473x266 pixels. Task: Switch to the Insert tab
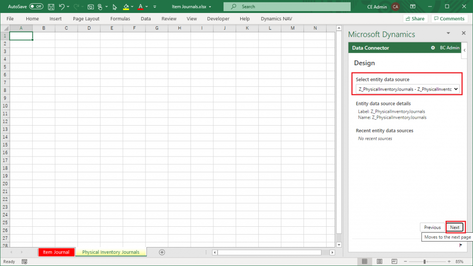(x=55, y=18)
